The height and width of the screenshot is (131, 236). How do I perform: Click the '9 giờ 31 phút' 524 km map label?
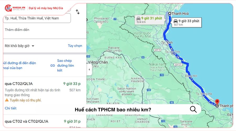tap(150, 20)
